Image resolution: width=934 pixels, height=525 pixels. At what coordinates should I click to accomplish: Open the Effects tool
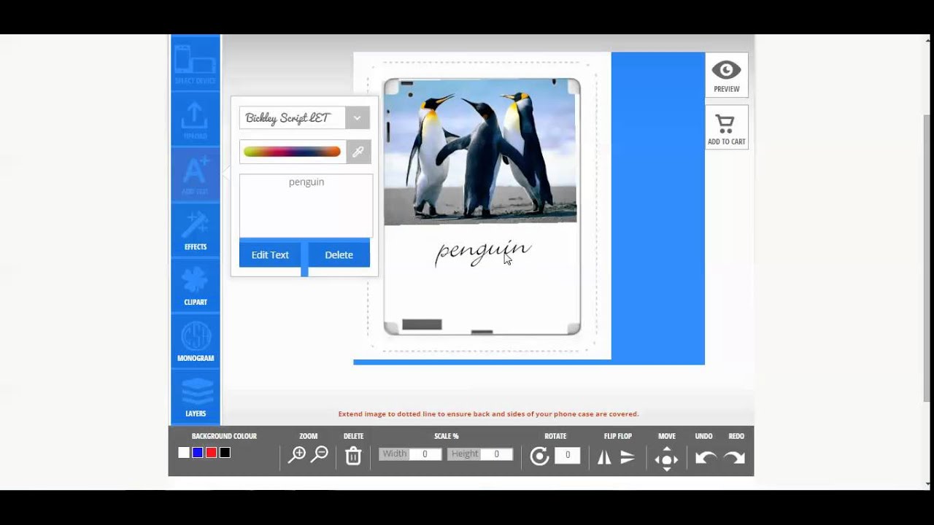point(195,230)
